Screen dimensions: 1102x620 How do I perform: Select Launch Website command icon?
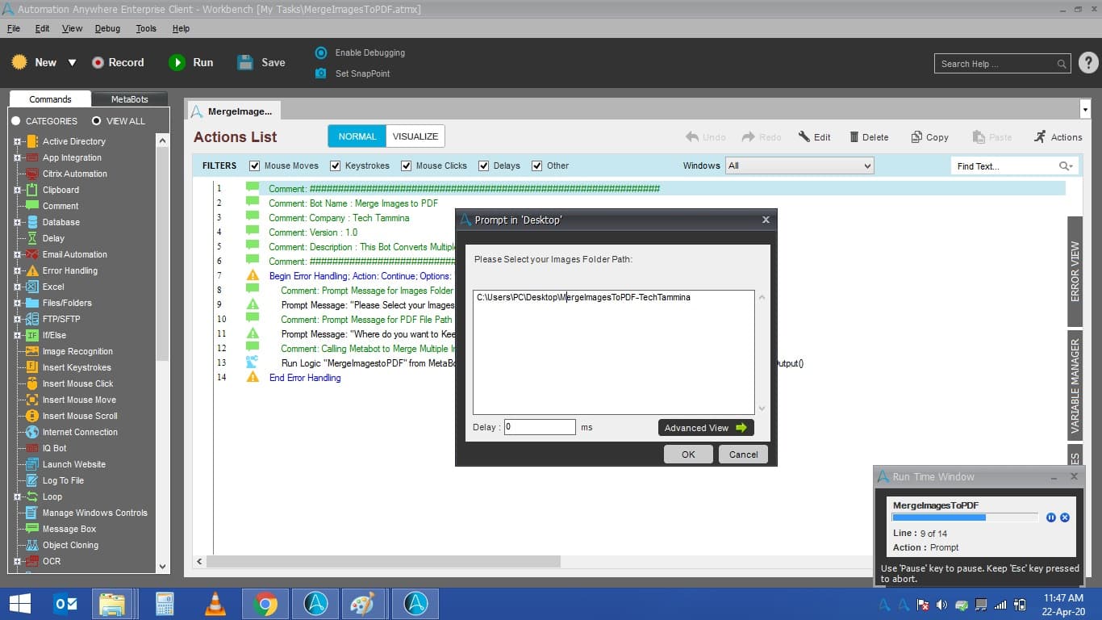[x=32, y=464]
